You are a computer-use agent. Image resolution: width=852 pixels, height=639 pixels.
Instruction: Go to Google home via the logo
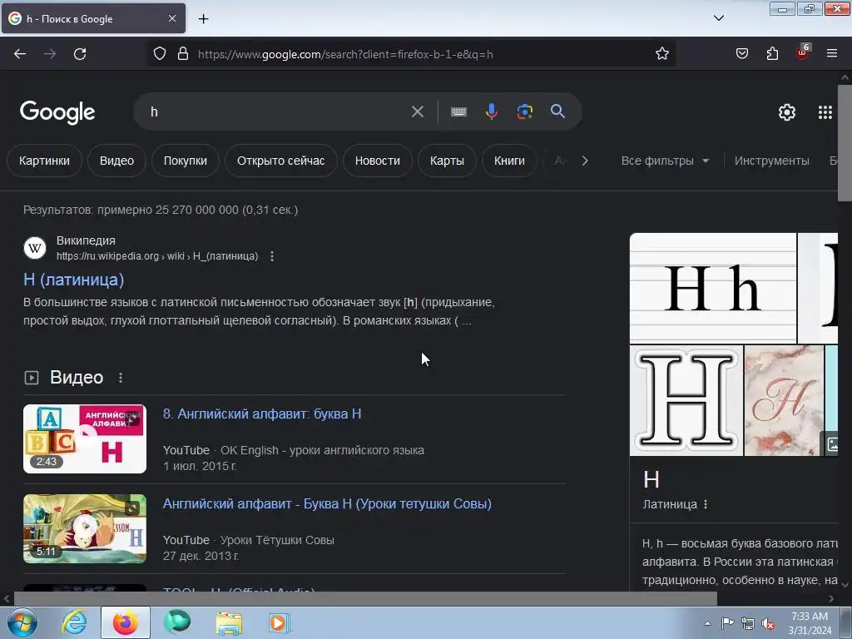tap(57, 112)
